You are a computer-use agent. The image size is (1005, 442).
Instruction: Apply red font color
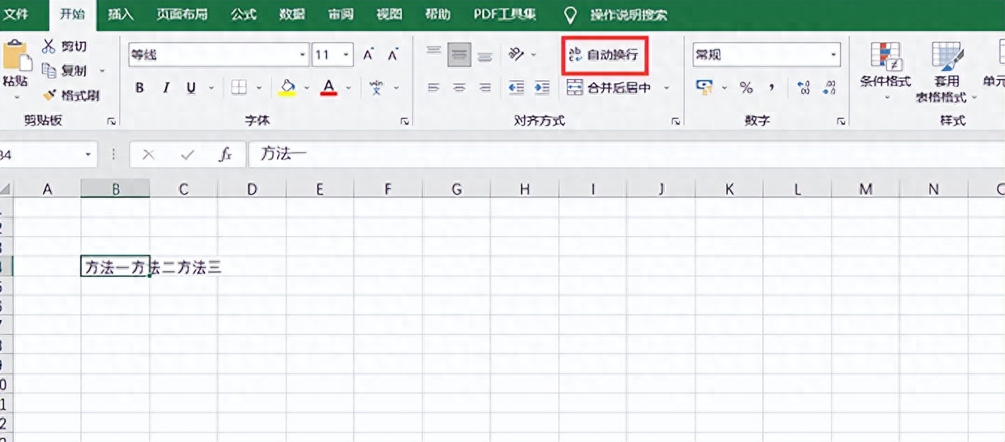[329, 88]
